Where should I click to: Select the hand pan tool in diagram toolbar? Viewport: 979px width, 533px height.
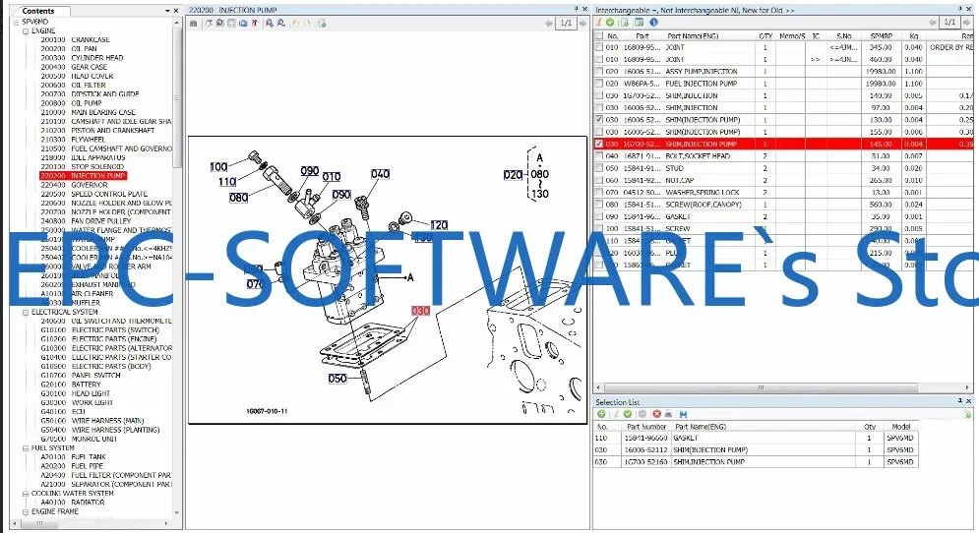tap(210, 23)
